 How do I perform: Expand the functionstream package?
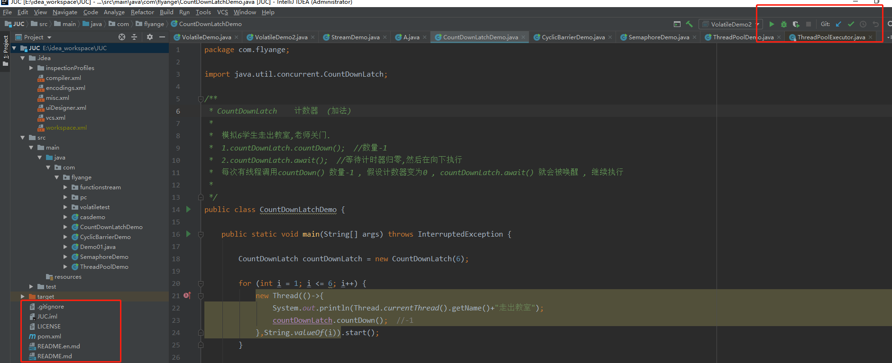pyautogui.click(x=65, y=187)
